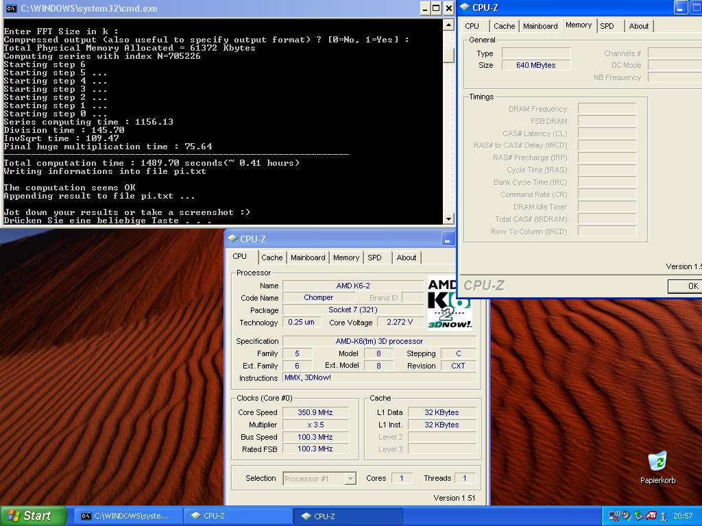The height and width of the screenshot is (526, 702).
Task: Open SPD tab in memory window
Action: pos(607,26)
